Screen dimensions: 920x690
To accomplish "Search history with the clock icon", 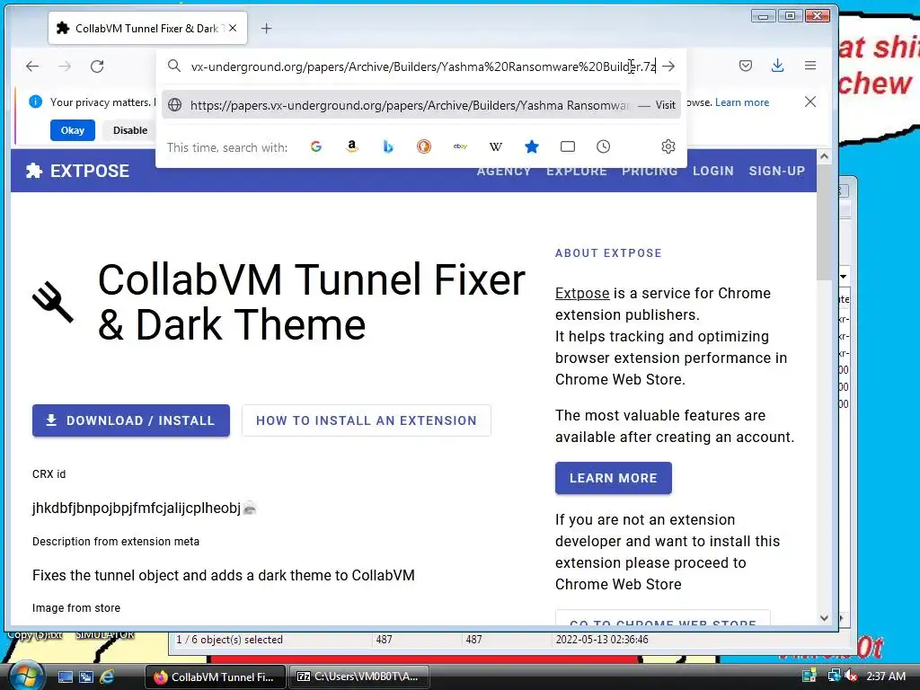I will coord(603,146).
